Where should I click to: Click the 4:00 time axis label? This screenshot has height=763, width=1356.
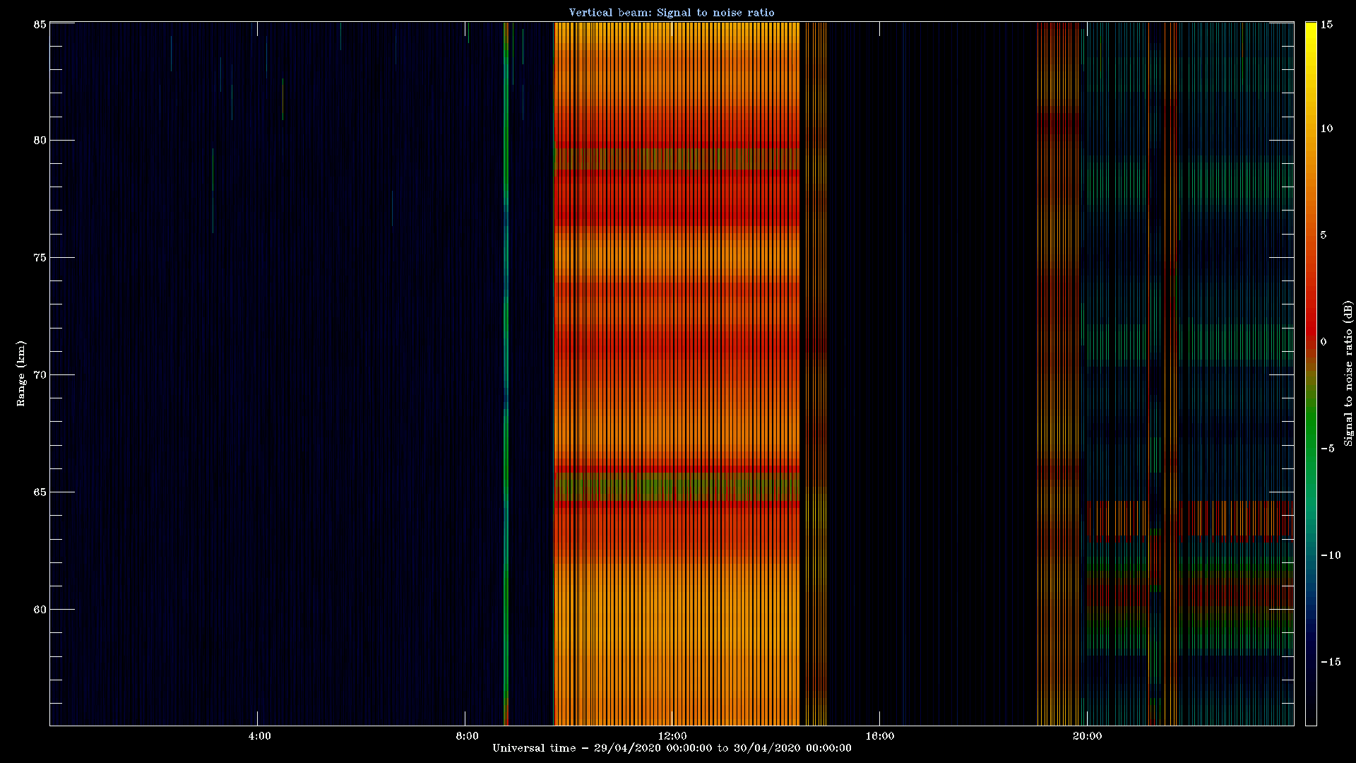pos(259,736)
